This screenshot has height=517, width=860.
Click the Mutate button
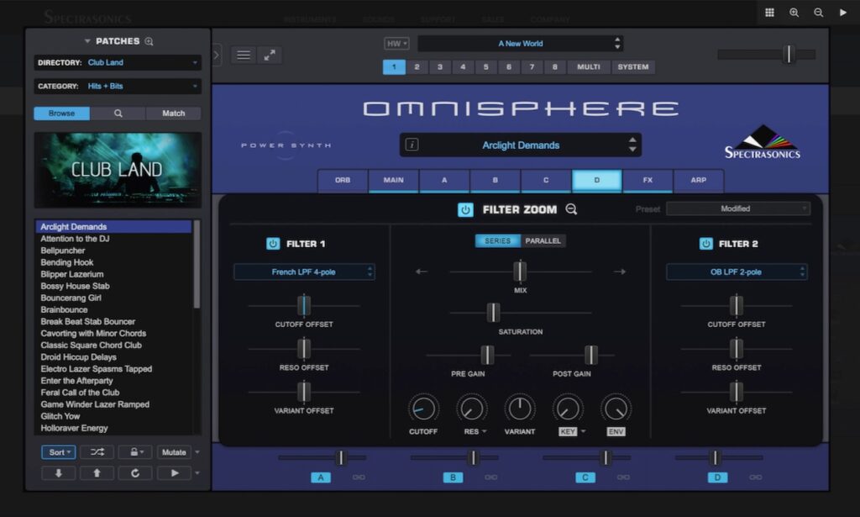pyautogui.click(x=174, y=452)
